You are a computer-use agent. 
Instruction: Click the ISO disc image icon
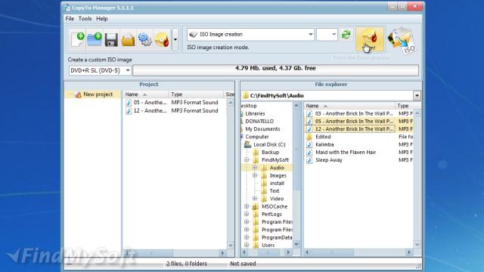coord(402,40)
